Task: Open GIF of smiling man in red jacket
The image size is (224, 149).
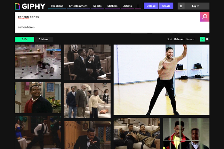Action: (38, 98)
